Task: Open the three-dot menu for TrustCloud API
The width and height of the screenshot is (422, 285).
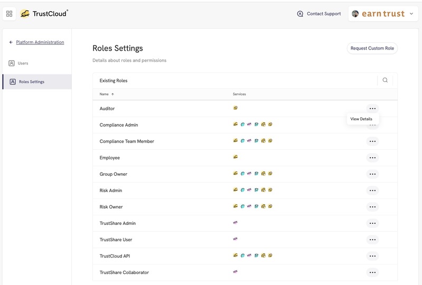Action: tap(372, 256)
